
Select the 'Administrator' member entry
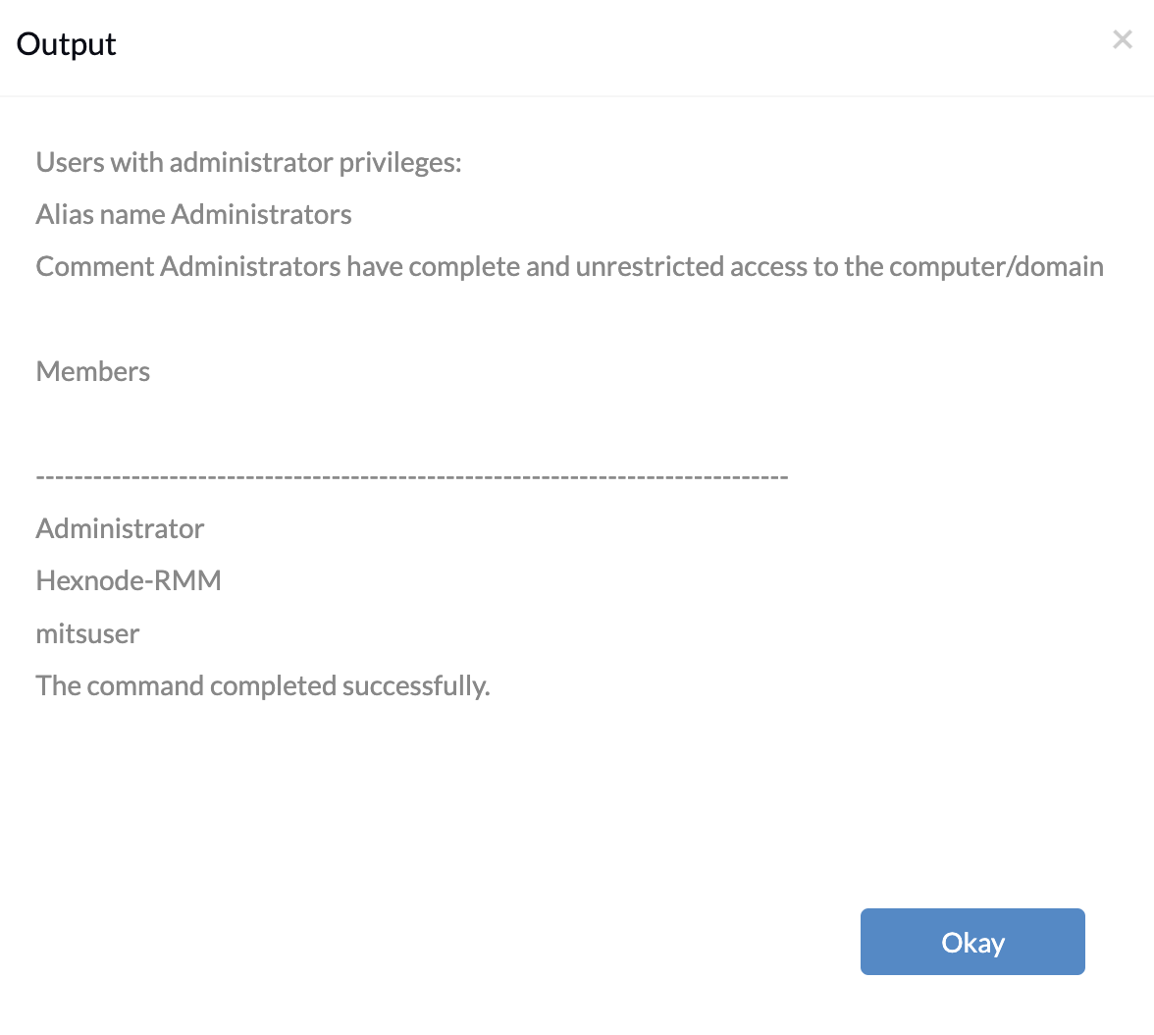(x=120, y=528)
